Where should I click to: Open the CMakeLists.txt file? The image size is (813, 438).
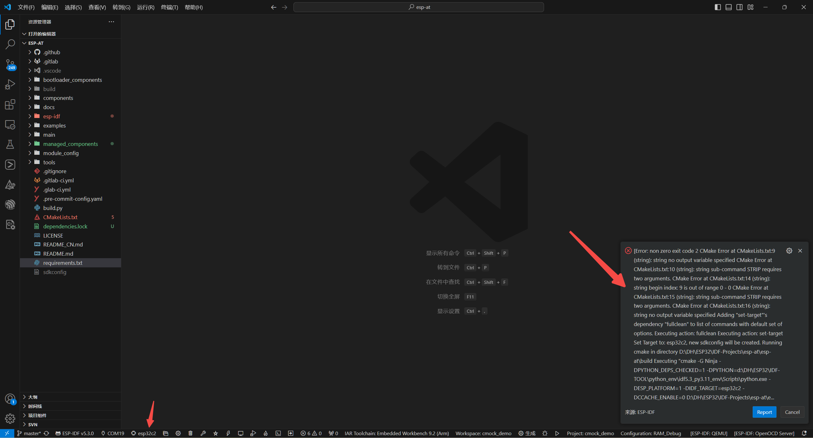pos(70,217)
